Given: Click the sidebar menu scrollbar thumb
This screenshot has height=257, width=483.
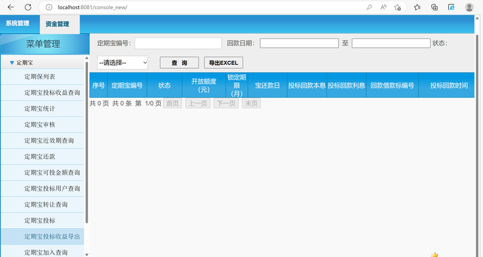Looking at the screenshot, I should point(86,142).
